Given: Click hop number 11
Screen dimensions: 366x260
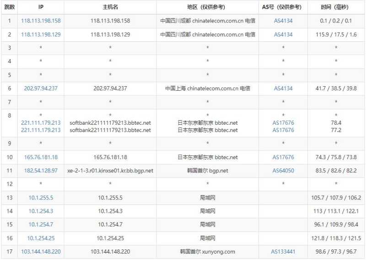Looking at the screenshot, I should (x=9, y=171).
